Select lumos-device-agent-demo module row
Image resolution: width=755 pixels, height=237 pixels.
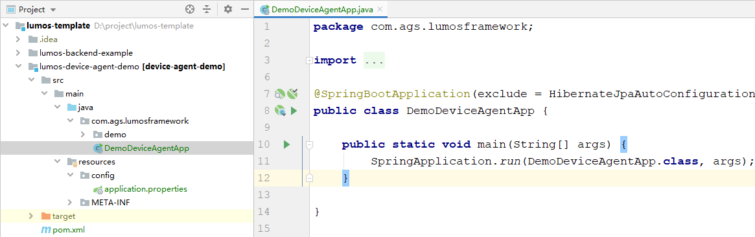pos(126,66)
